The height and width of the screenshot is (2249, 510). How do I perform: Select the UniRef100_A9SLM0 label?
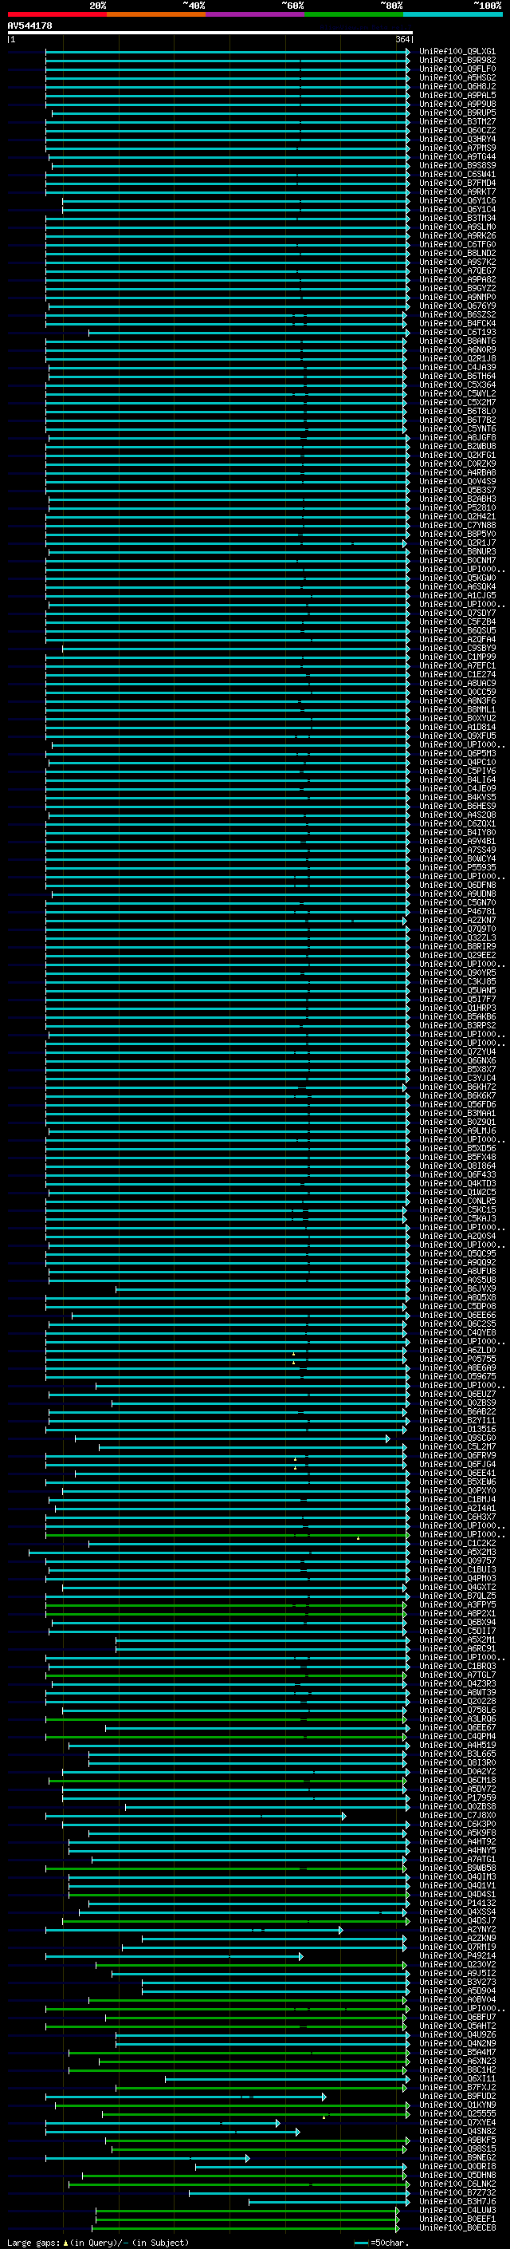pyautogui.click(x=457, y=227)
